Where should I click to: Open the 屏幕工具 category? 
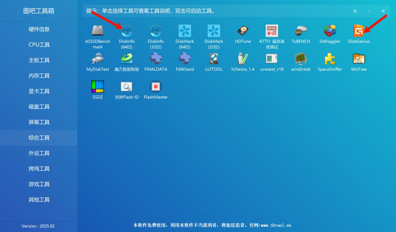[39, 122]
